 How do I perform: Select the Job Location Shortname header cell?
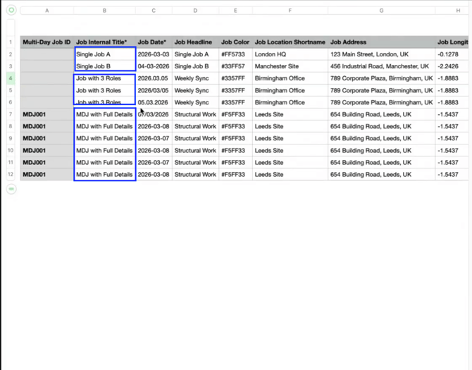tap(290, 42)
